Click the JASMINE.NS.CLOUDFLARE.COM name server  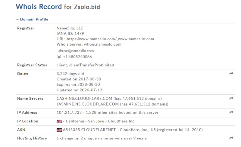click(88, 104)
